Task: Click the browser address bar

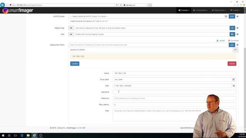Action: click(x=63, y=5)
